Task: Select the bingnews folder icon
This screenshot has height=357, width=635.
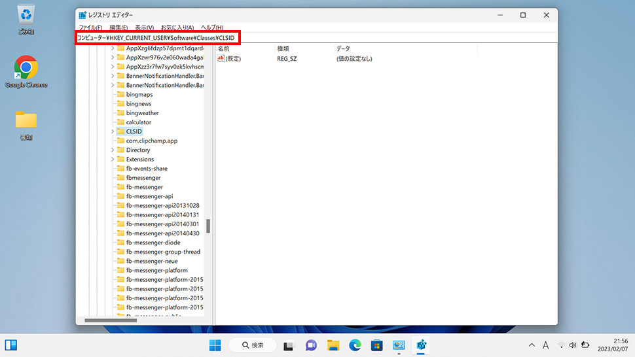Action: (120, 103)
